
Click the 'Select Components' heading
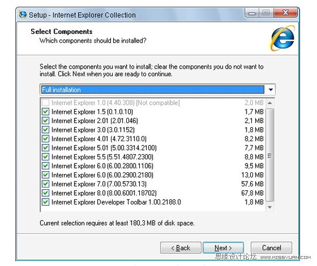(62, 32)
